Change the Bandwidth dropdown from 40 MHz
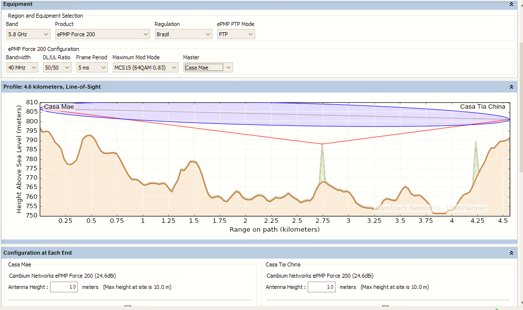 pos(22,68)
